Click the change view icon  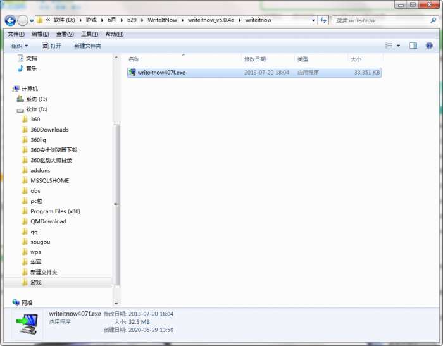point(389,46)
